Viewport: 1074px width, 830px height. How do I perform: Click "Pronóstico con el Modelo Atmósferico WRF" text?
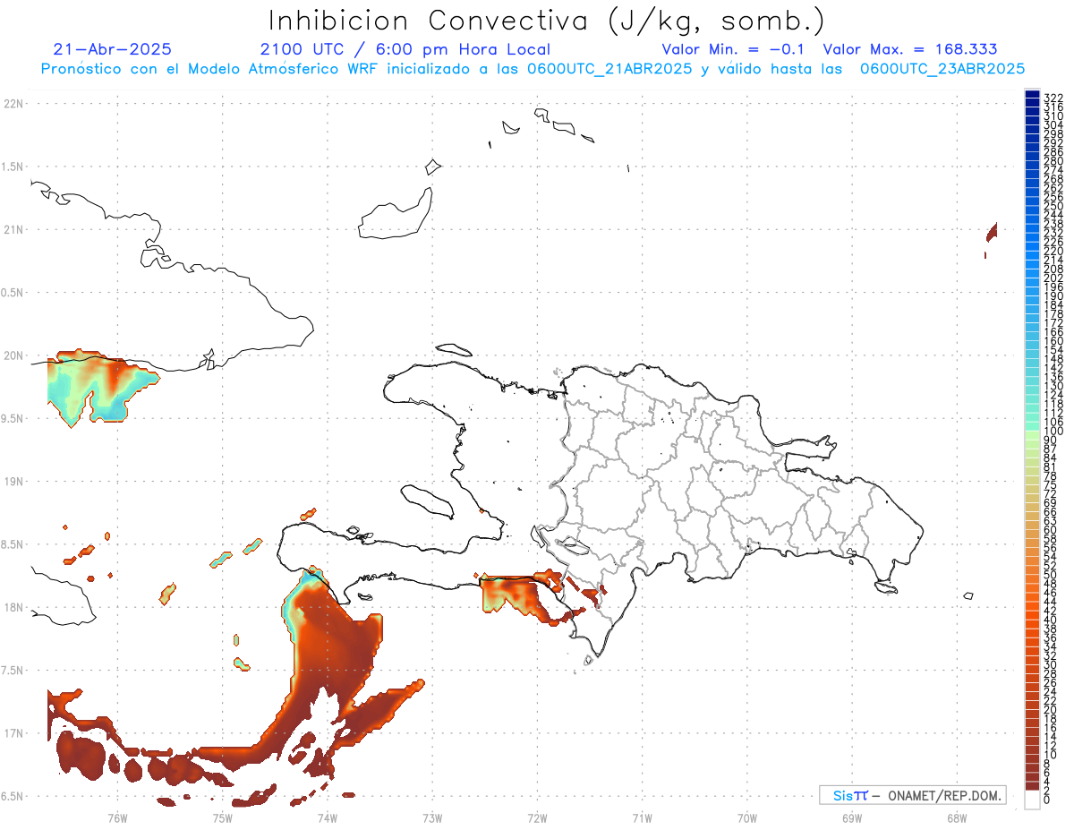[x=210, y=69]
